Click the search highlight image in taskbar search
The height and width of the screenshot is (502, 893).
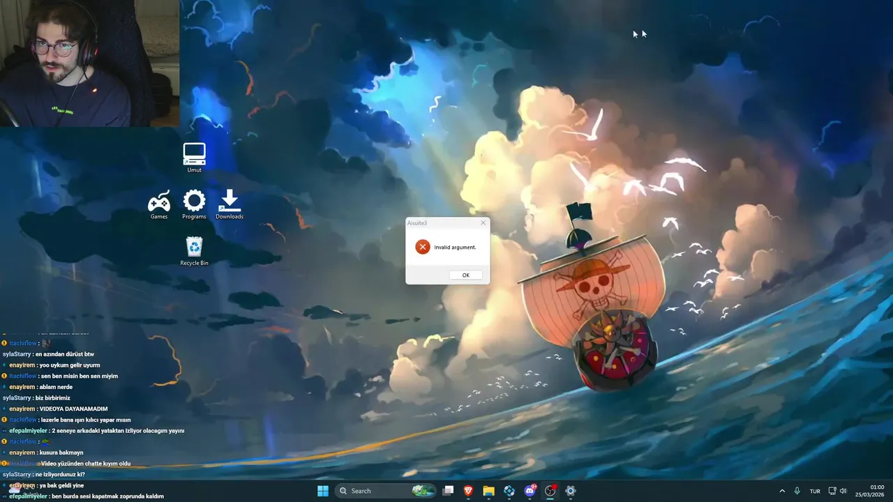click(x=423, y=491)
